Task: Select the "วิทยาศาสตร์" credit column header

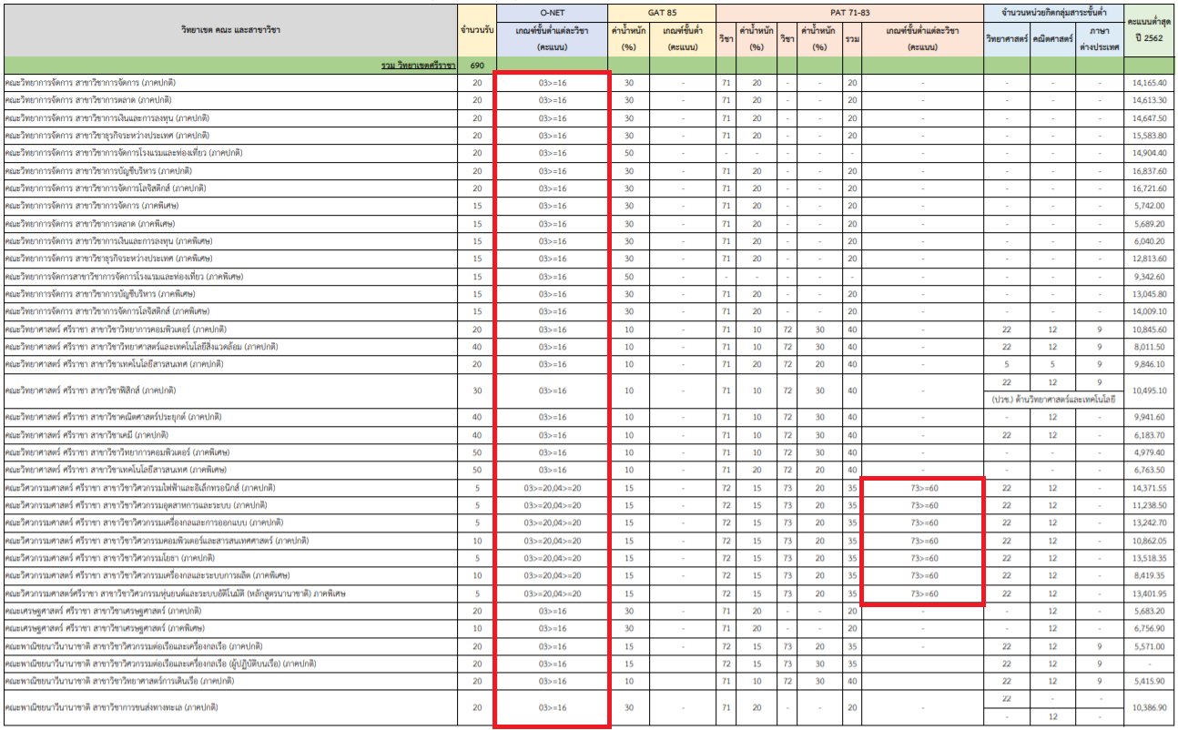Action: point(1007,39)
